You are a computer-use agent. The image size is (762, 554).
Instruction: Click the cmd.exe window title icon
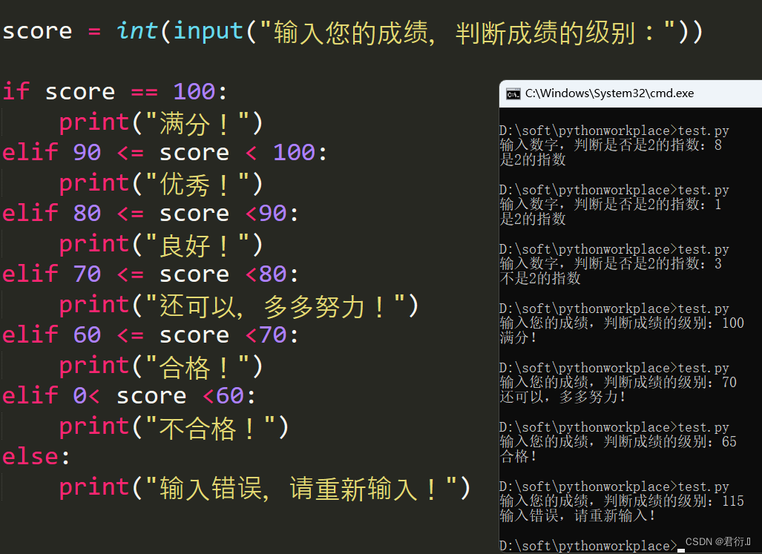click(x=513, y=93)
